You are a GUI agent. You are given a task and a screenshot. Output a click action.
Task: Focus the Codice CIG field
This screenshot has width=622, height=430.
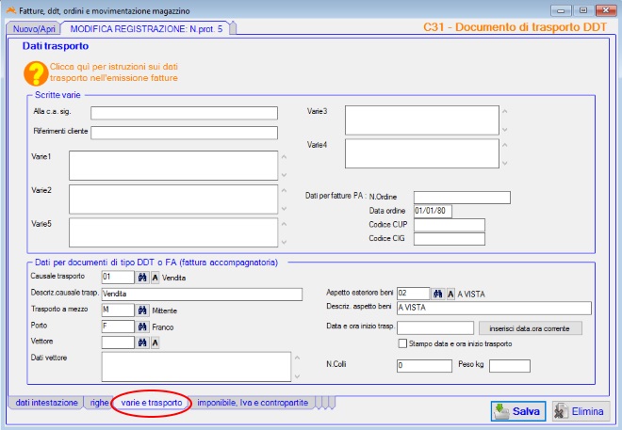coord(450,239)
